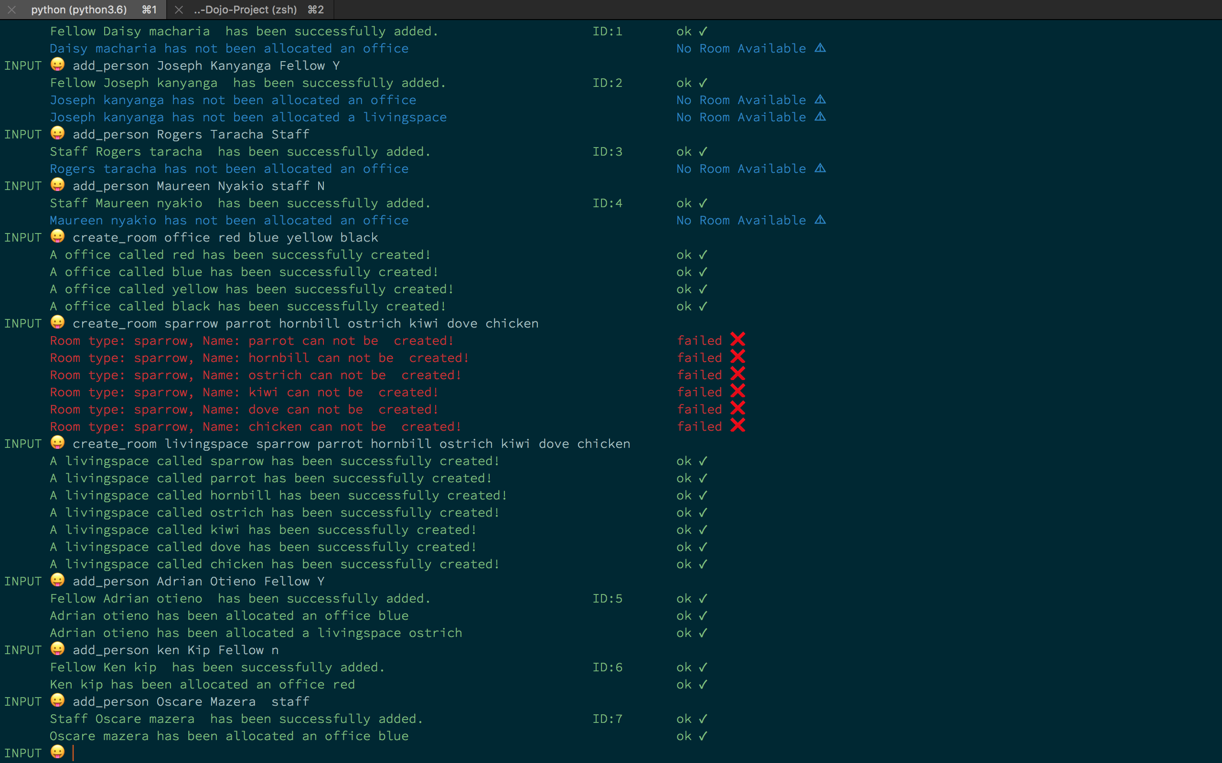Click the ID:5 label text

point(607,598)
